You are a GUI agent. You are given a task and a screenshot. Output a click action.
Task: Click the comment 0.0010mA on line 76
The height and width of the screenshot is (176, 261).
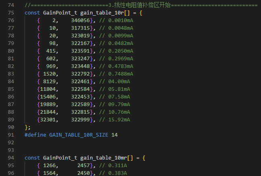pyautogui.click(x=121, y=20)
